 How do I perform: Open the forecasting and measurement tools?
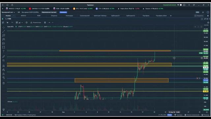pyautogui.click(x=4, y=43)
